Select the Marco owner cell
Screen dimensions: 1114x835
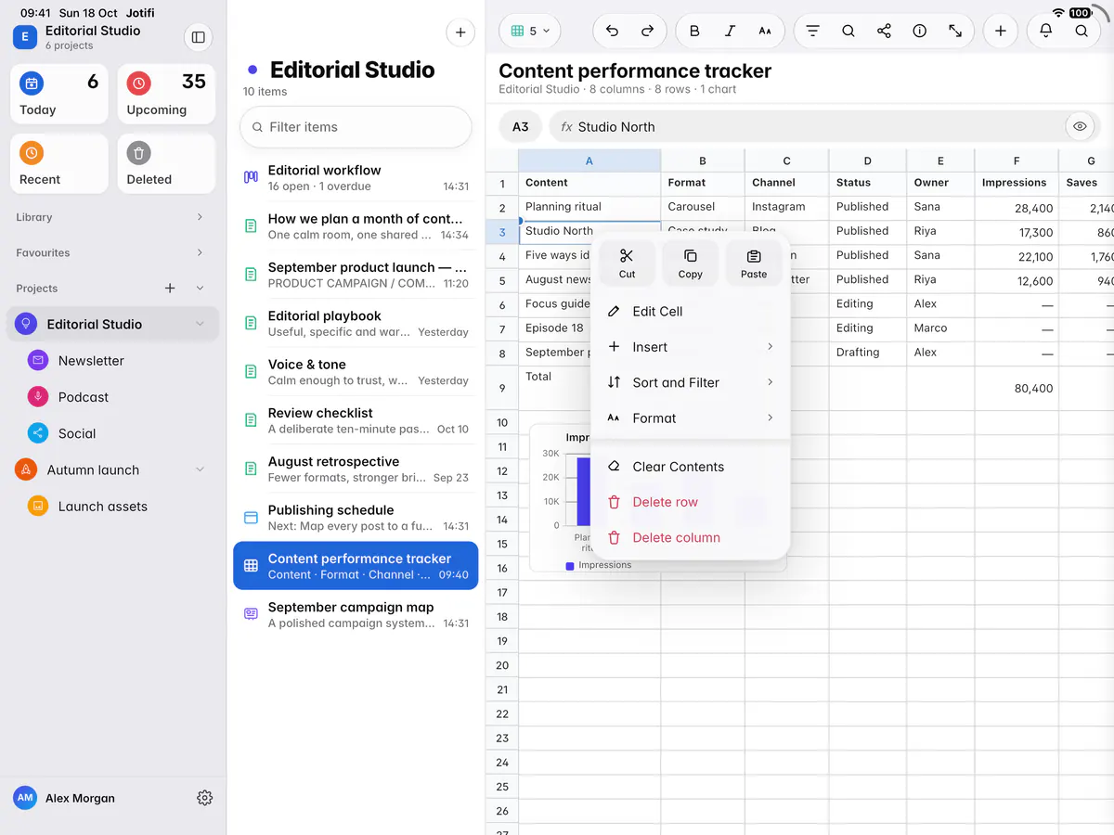tap(941, 328)
